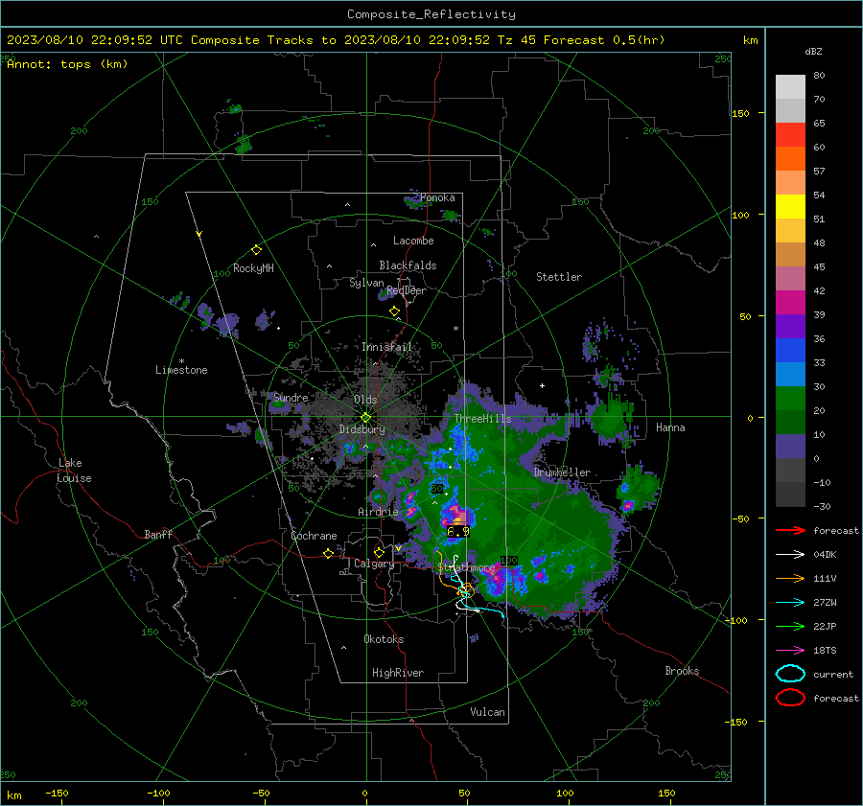Click the slate 0-10 dBZ swatch
863x806 pixels.
pyautogui.click(x=790, y=447)
